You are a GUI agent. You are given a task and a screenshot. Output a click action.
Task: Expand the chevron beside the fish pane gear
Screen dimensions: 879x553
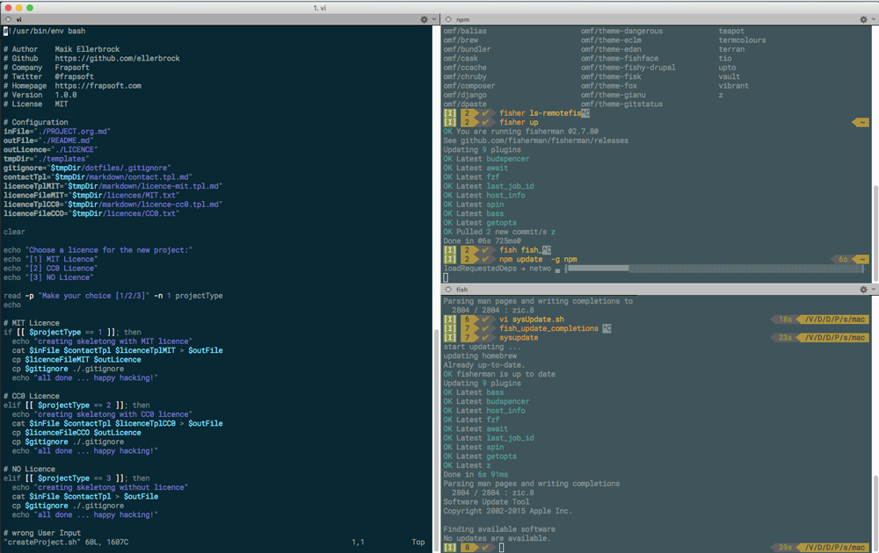pyautogui.click(x=874, y=290)
